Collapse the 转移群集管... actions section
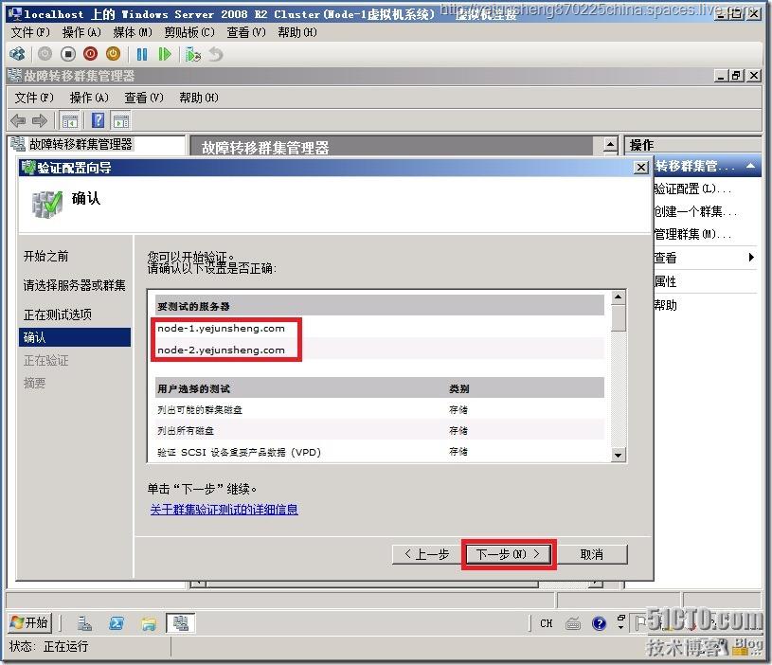 750,166
